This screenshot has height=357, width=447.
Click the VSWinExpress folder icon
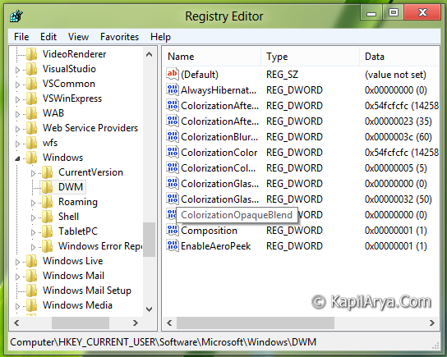point(32,98)
